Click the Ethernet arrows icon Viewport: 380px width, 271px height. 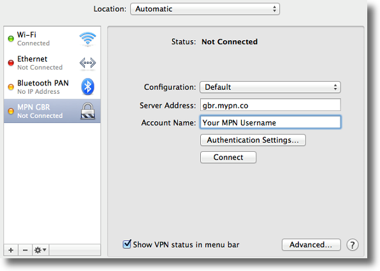[x=88, y=63]
